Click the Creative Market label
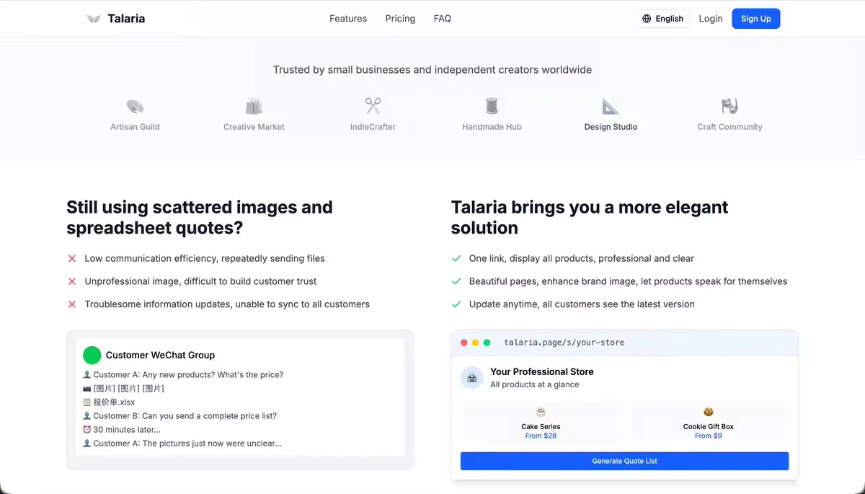Viewport: 865px width, 494px height. coord(254,127)
